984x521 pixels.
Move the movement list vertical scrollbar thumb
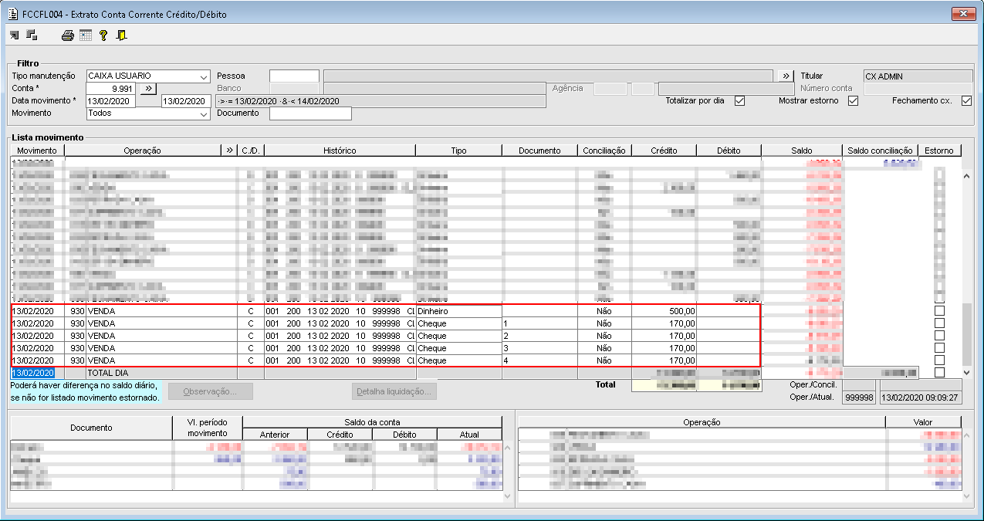tap(968, 334)
